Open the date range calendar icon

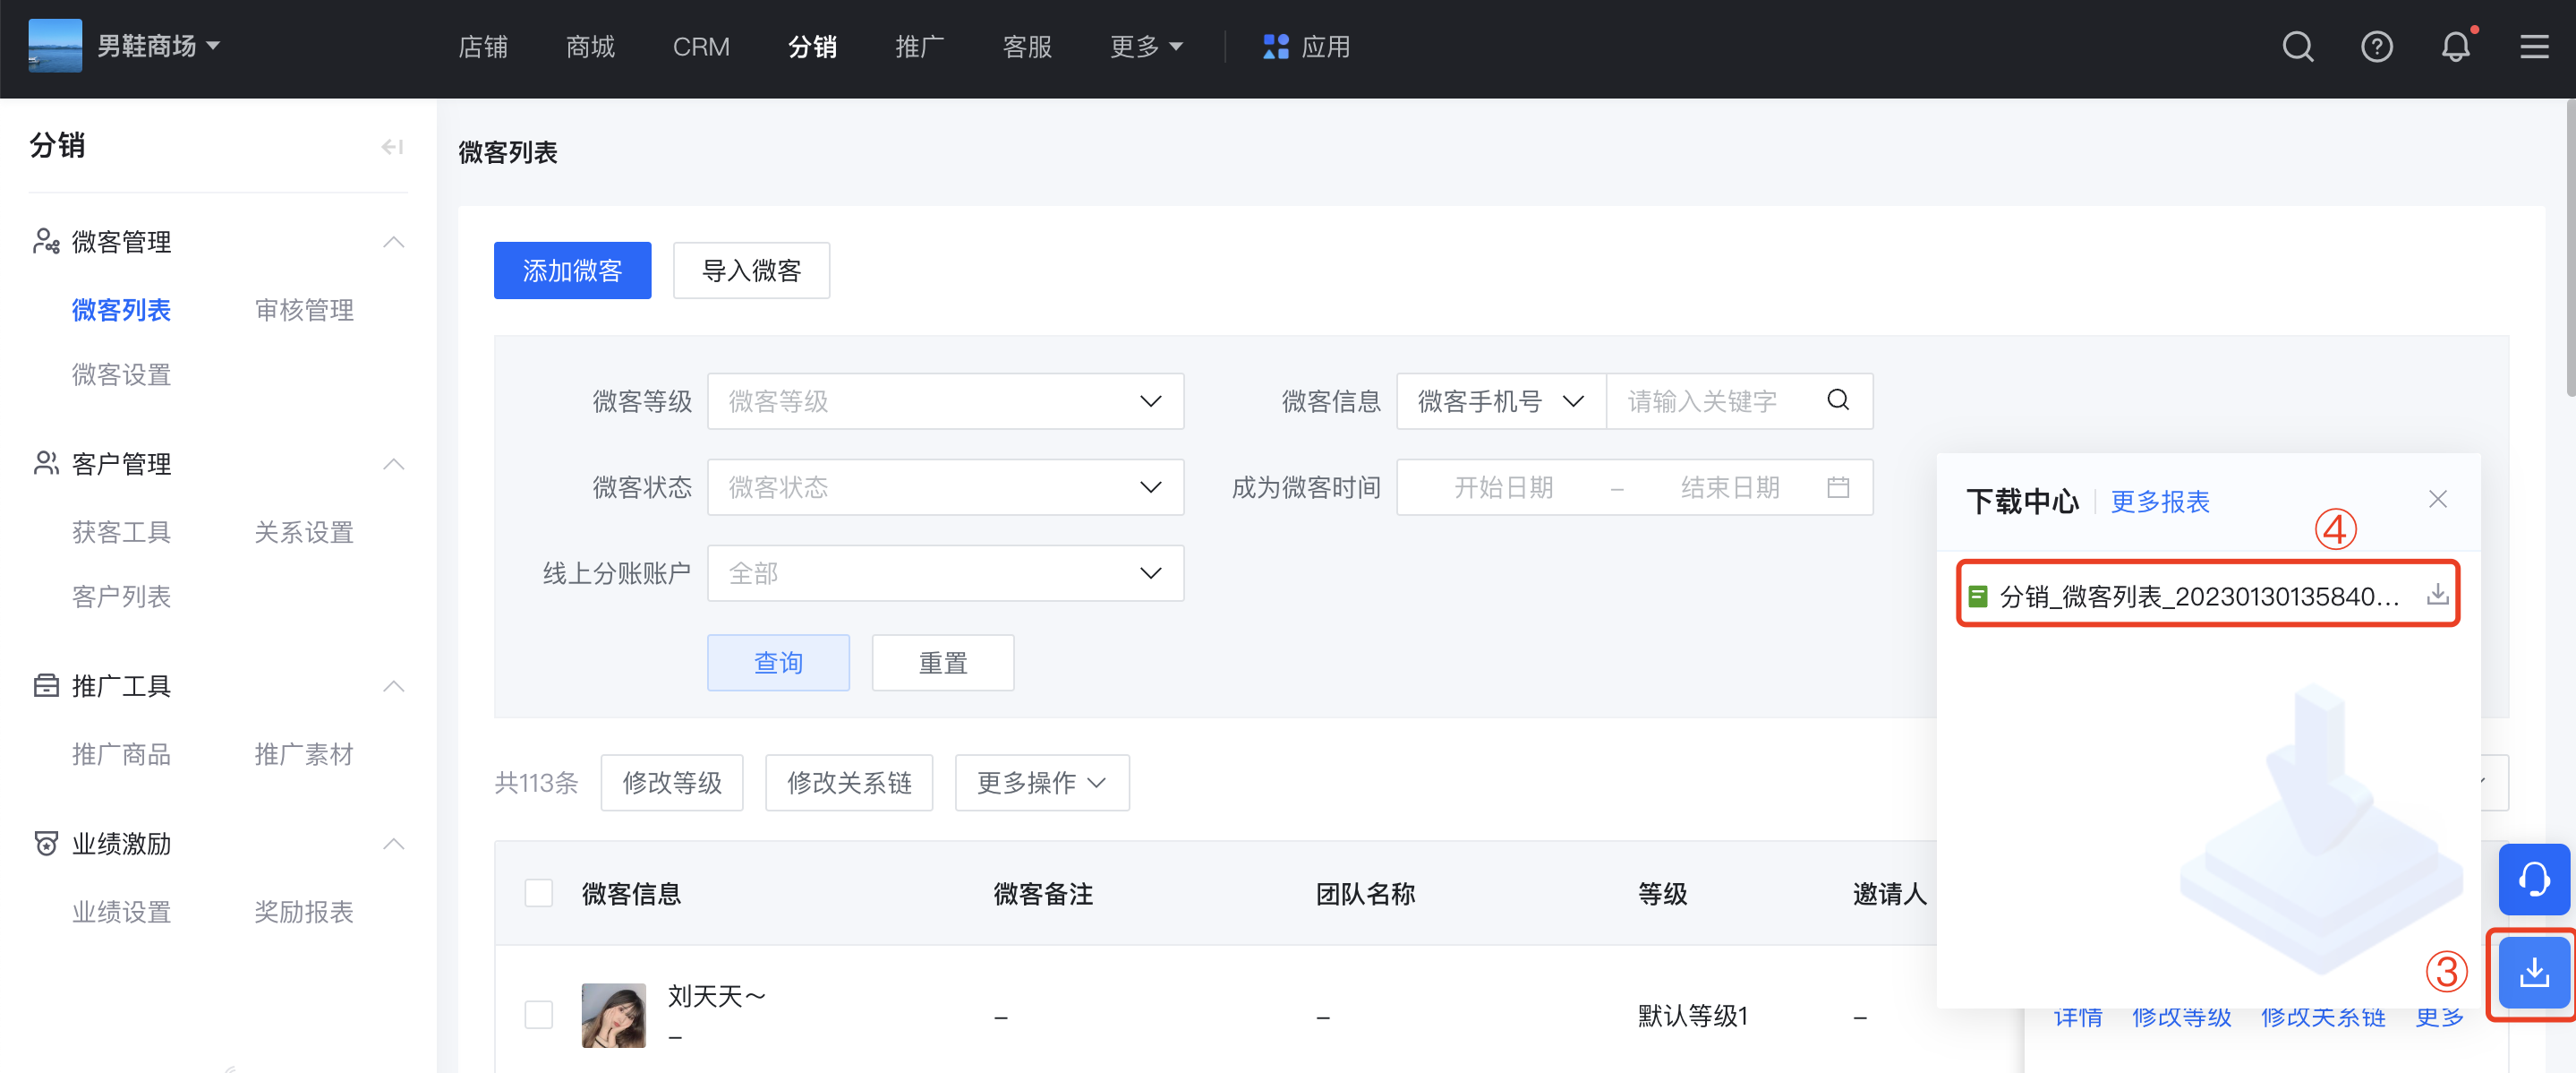point(1838,487)
